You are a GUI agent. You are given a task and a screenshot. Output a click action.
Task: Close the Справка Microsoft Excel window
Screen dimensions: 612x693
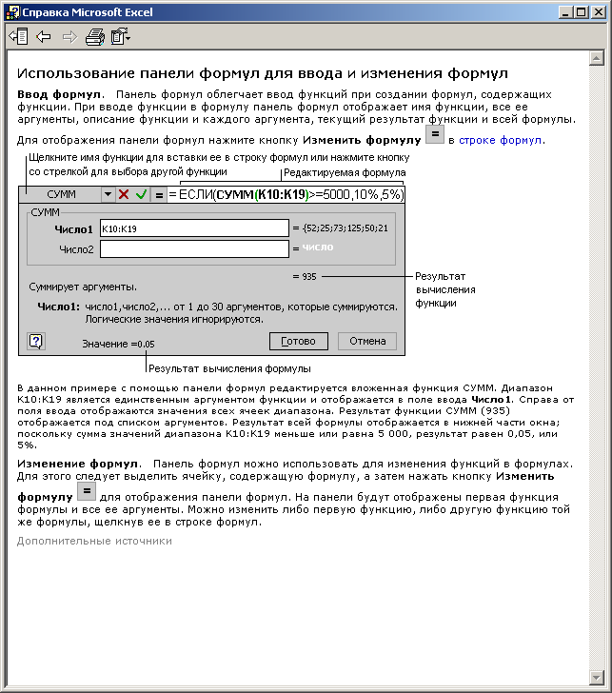(598, 12)
